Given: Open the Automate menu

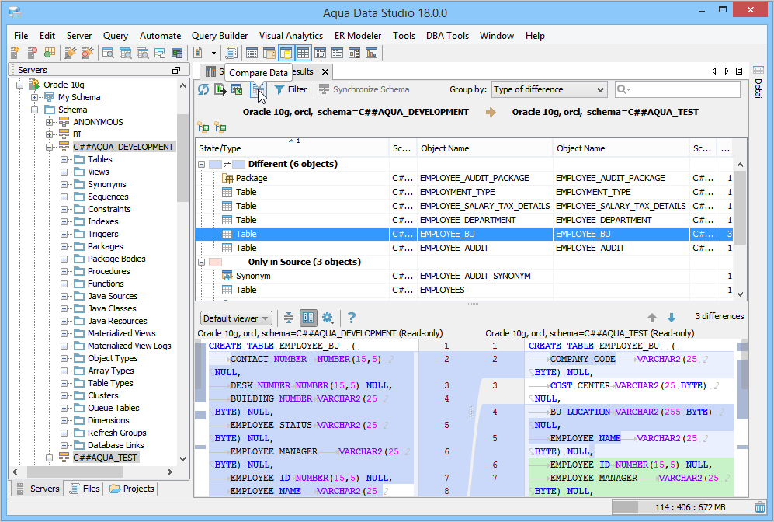Looking at the screenshot, I should point(161,36).
